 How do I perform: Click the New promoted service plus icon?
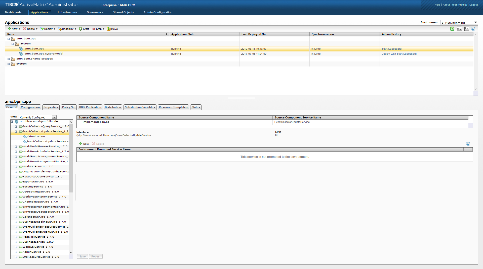tap(81, 144)
